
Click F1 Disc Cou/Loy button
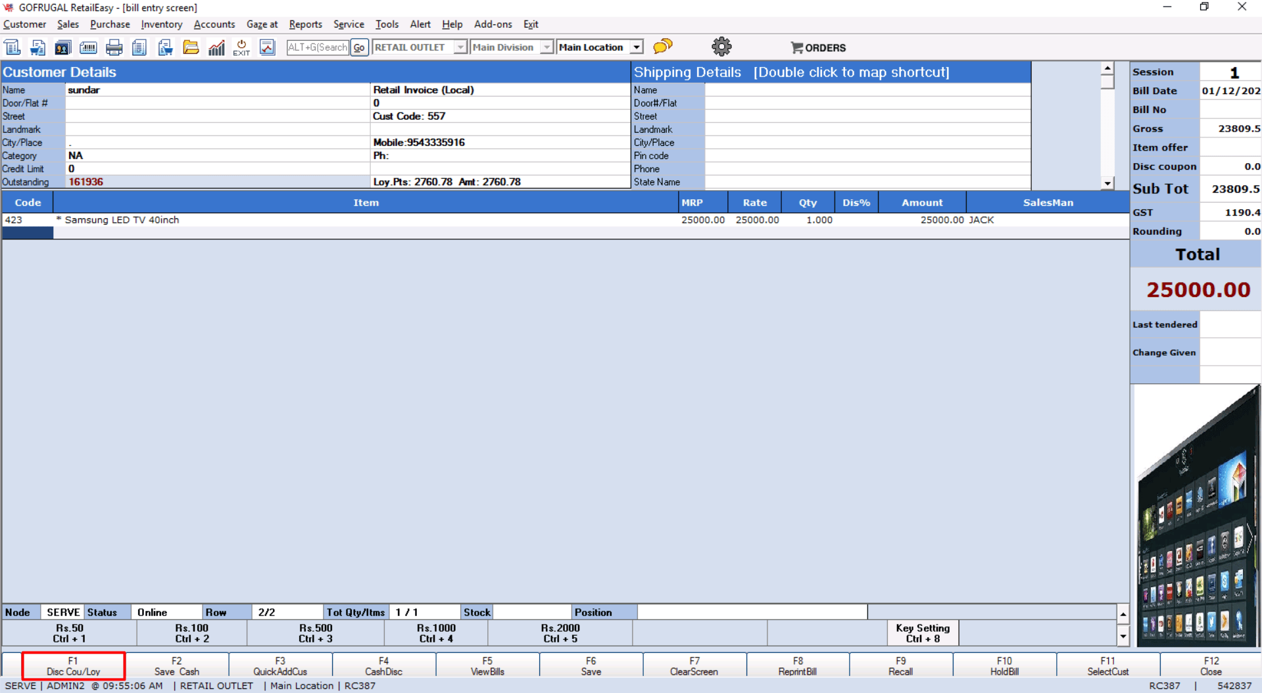point(74,666)
